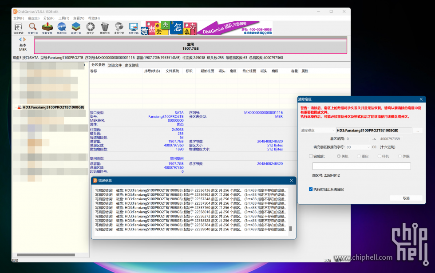Click the 清除扇区 progress bar
The height and width of the screenshot is (273, 435).
pyautogui.click(x=361, y=166)
